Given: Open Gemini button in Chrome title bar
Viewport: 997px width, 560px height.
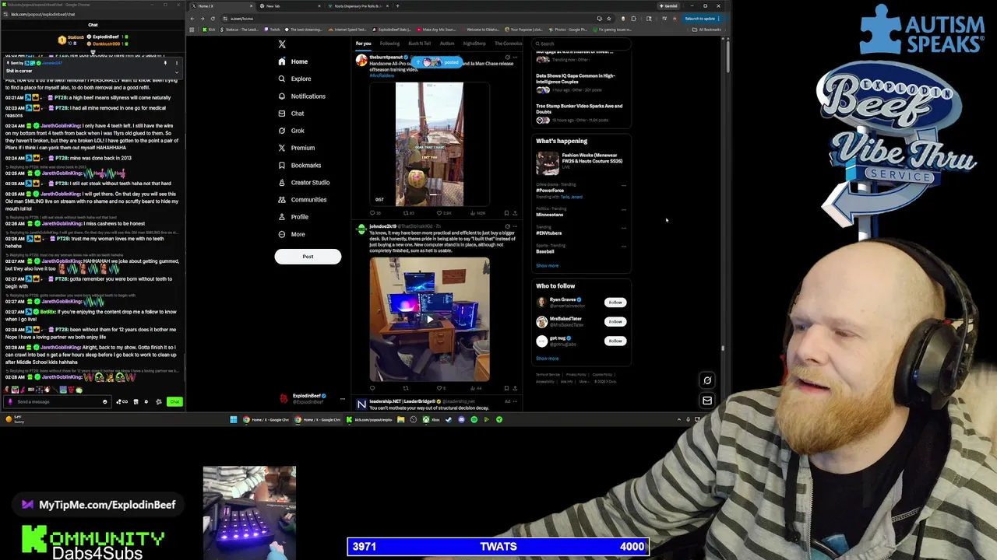Looking at the screenshot, I should coord(669,6).
